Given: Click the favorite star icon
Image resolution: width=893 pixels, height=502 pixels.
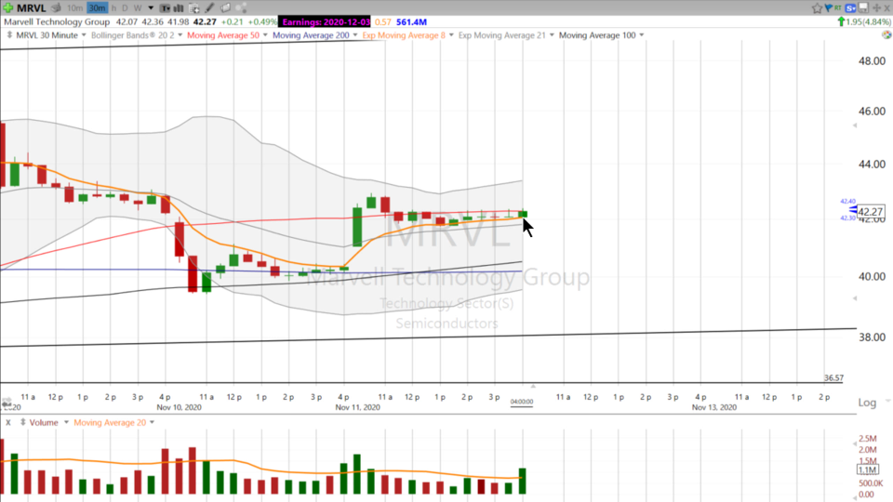Looking at the screenshot, I should 818,8.
